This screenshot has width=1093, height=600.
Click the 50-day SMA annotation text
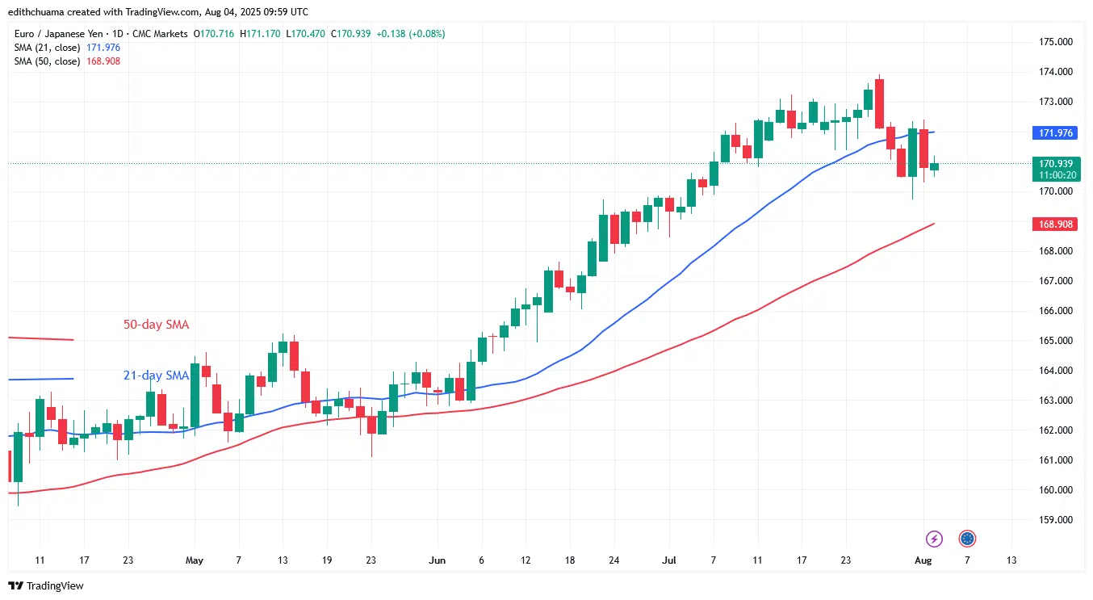point(156,325)
